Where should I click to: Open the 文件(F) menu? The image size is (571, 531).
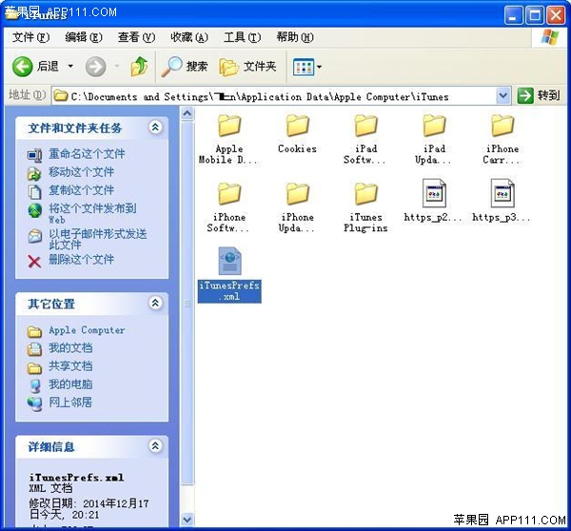(x=31, y=37)
